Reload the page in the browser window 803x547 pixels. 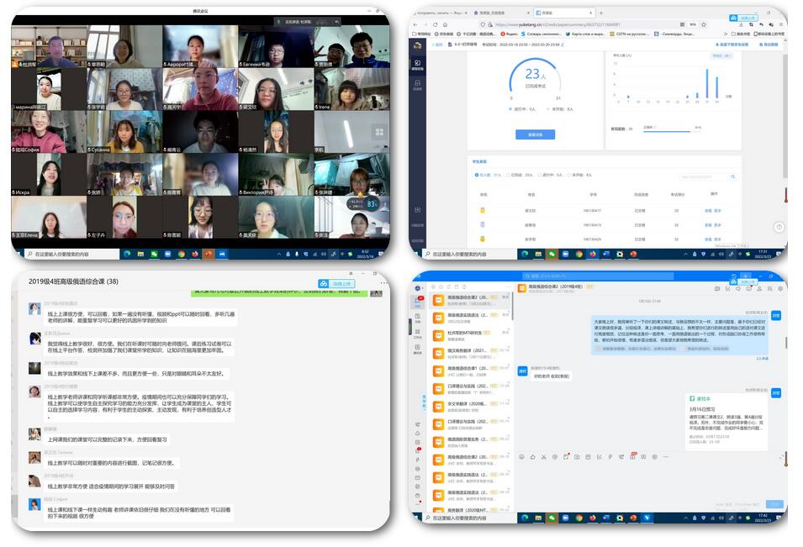[435, 24]
